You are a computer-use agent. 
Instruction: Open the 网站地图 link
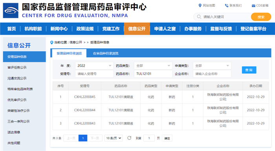tap(209, 5)
